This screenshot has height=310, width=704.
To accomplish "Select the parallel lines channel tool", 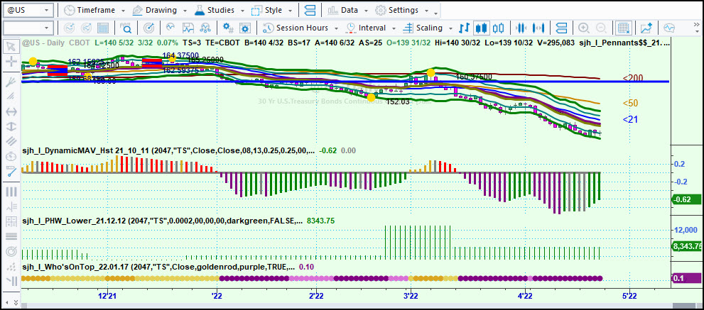I will point(11,141).
